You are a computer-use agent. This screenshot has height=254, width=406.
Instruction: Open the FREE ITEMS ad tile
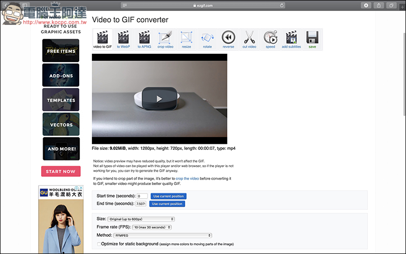(61, 50)
